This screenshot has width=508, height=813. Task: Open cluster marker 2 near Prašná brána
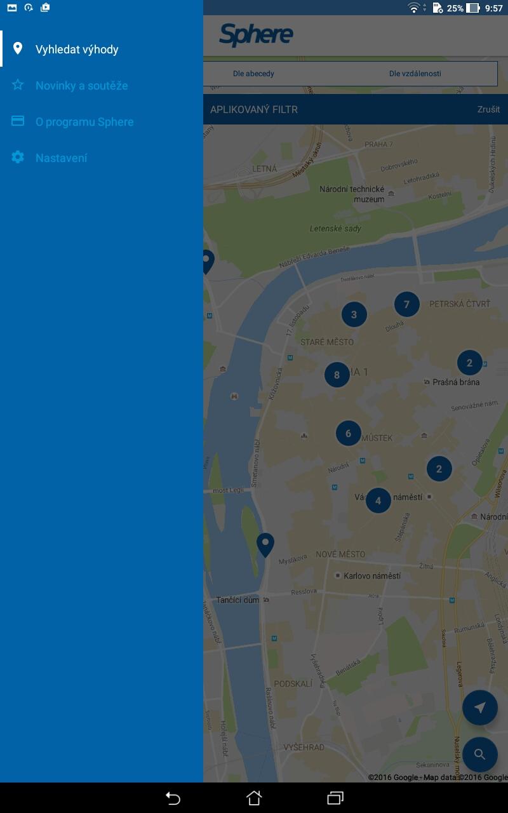click(x=469, y=363)
